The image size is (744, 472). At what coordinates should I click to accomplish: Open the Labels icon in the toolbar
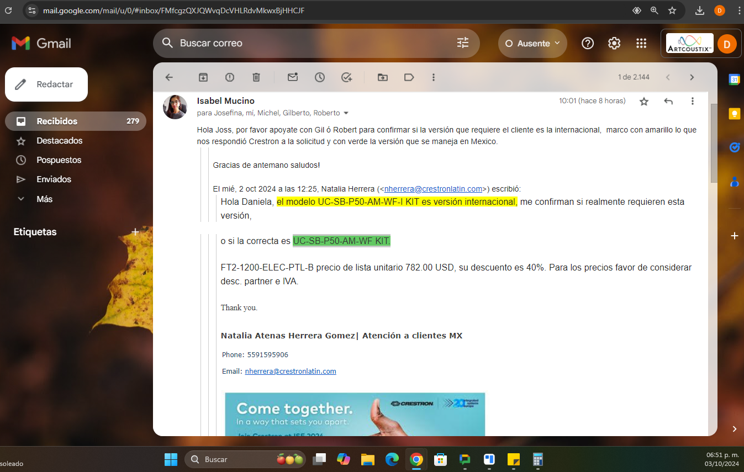409,77
